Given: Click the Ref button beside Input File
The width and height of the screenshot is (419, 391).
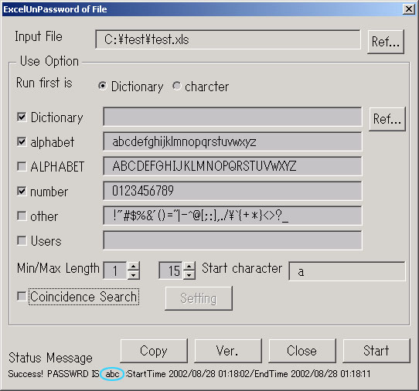Looking at the screenshot, I should click(386, 42).
